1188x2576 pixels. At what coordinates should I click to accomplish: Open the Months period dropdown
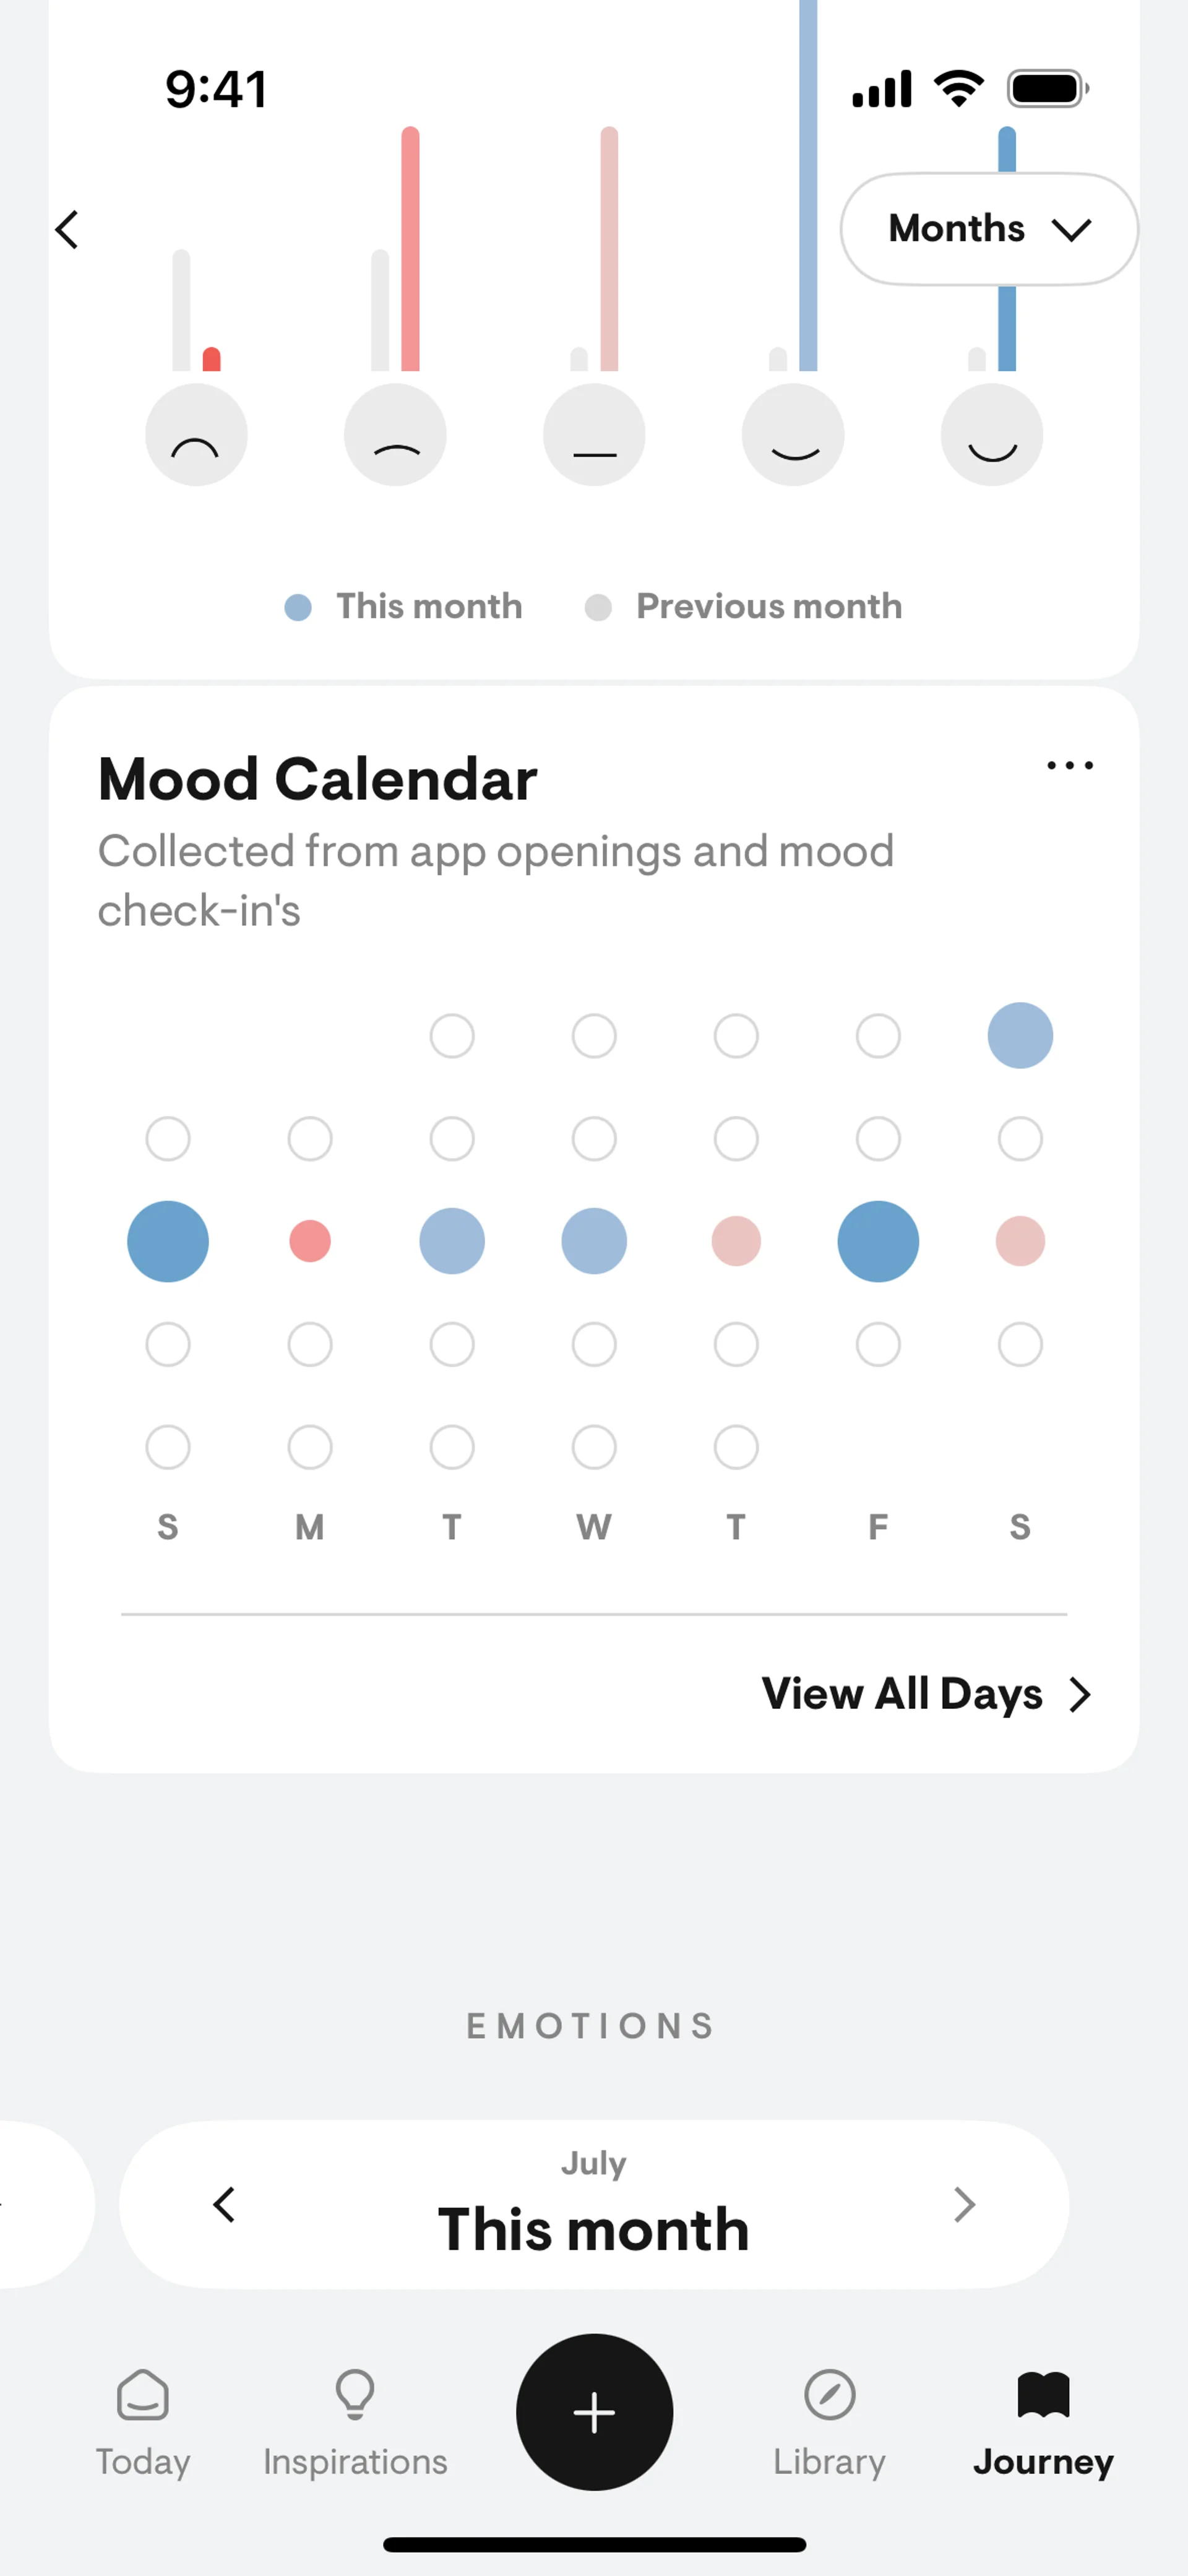(x=988, y=229)
